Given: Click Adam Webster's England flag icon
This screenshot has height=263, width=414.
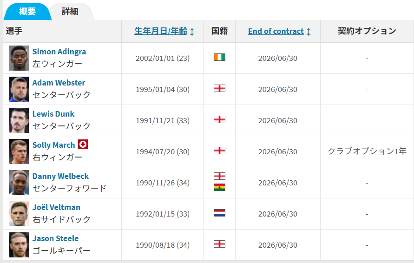Looking at the screenshot, I should 219,88.
